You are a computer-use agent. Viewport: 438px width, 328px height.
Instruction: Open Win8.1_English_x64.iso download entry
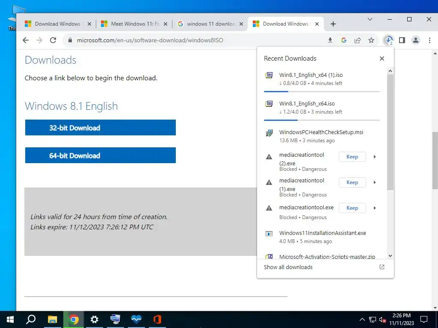(322, 108)
